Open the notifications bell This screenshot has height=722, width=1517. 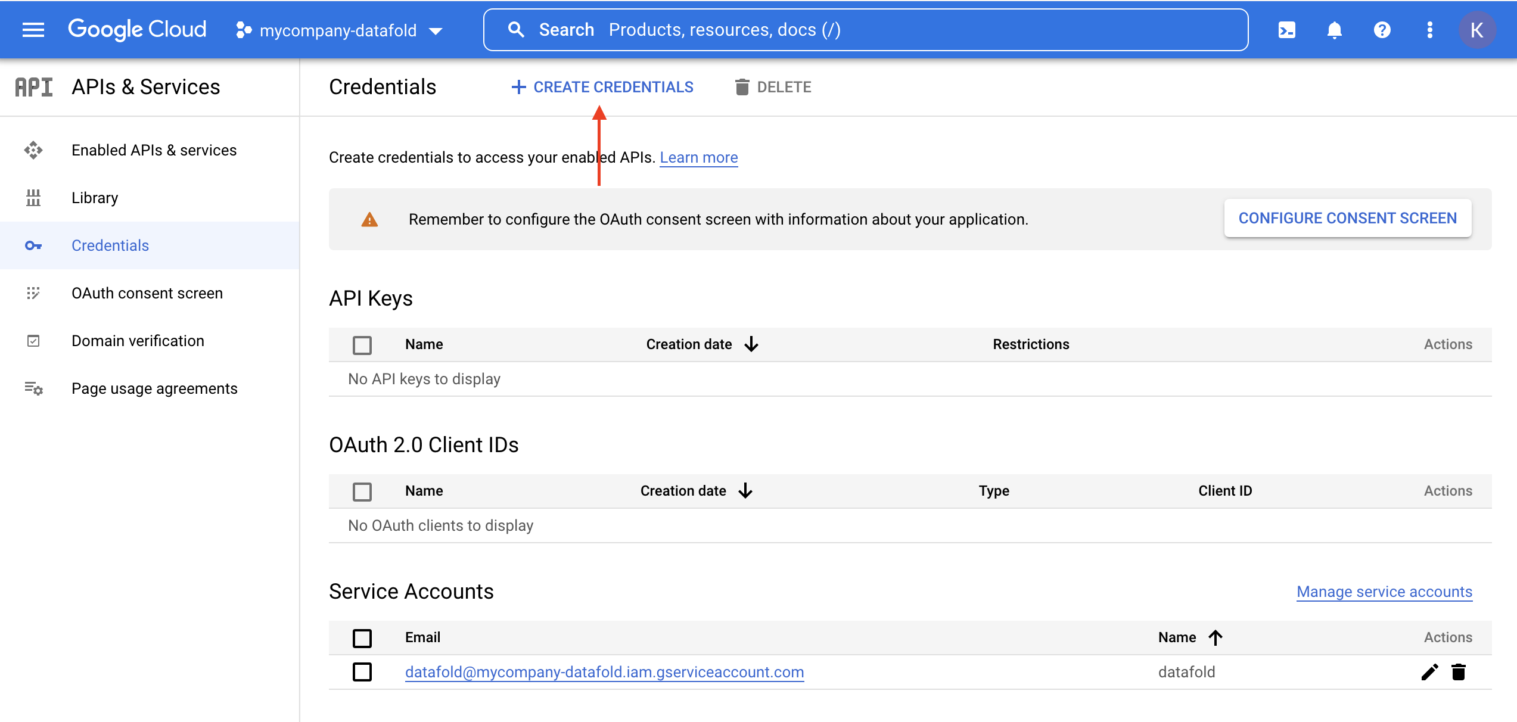[1335, 30]
